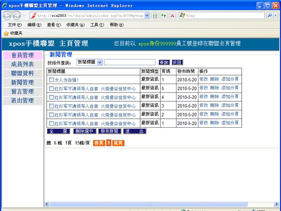
Task: Expand the address bar URL history dropdown
Action: 147,15
